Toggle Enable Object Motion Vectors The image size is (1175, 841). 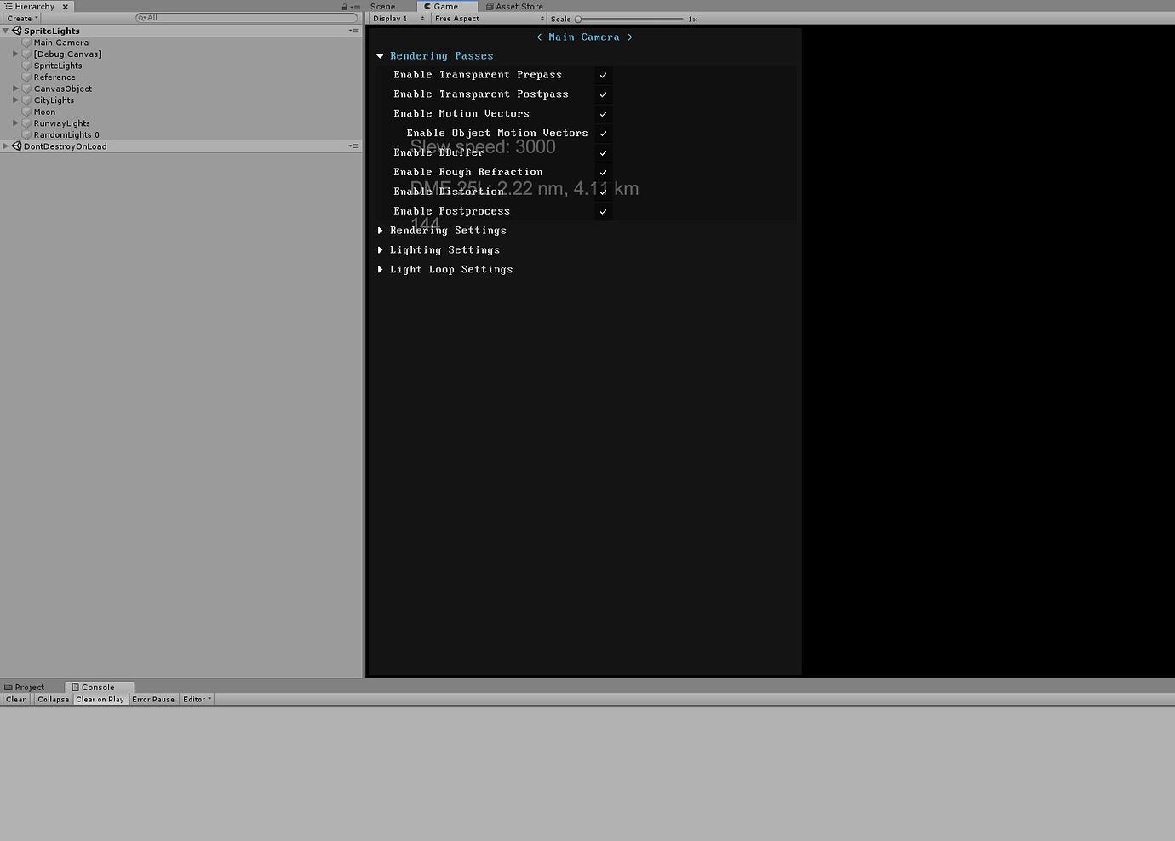click(603, 133)
